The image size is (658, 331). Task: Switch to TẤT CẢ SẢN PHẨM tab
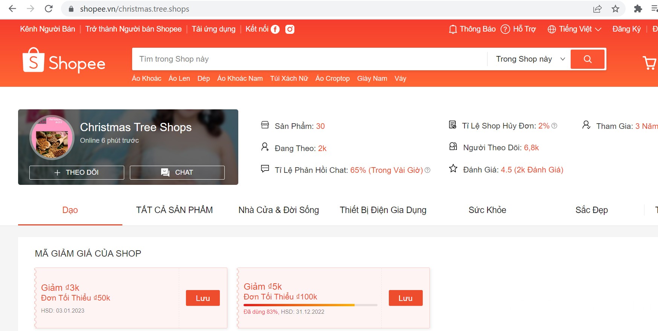[x=174, y=210]
